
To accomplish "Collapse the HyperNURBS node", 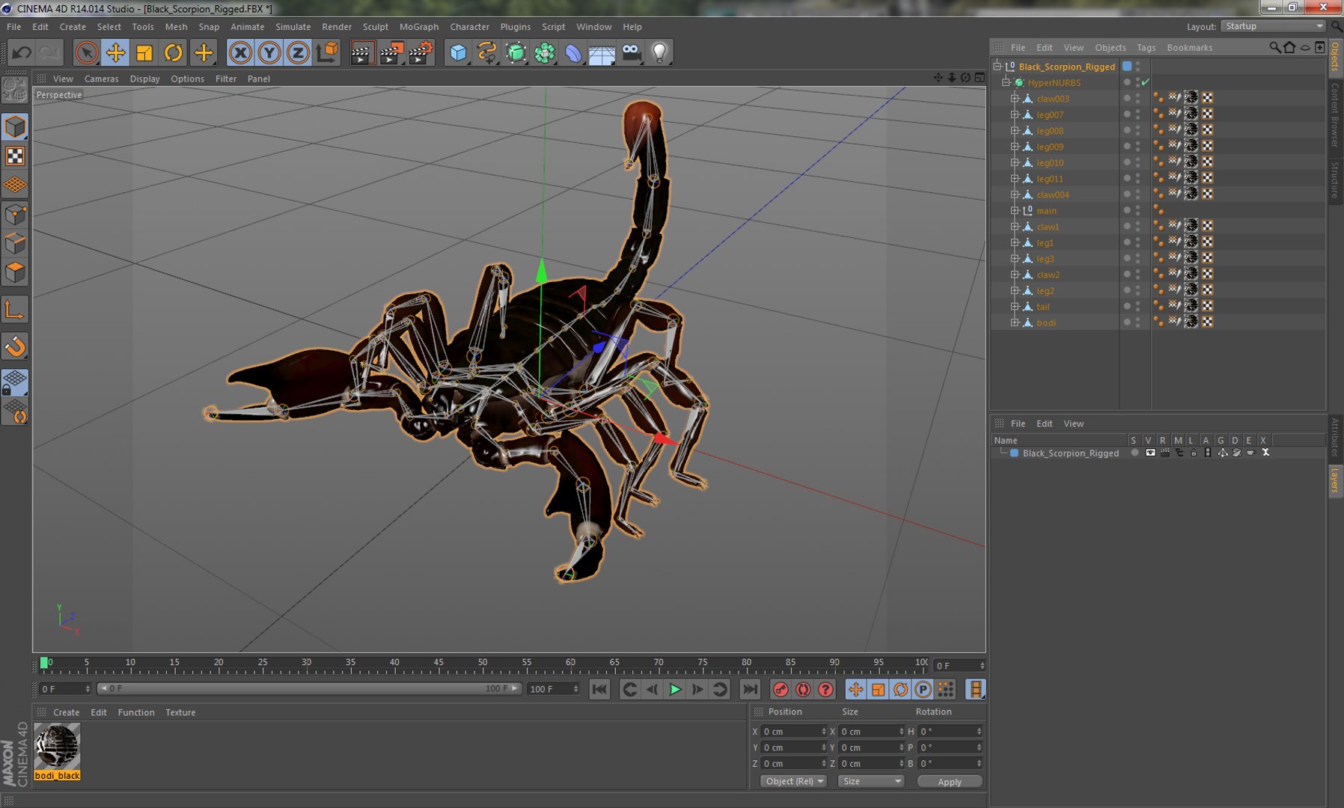I will click(1006, 82).
